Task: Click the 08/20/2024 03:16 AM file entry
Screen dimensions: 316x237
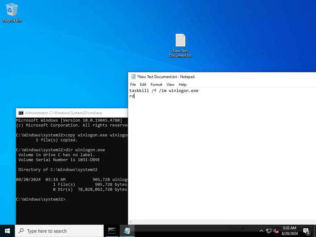Action: tap(72, 180)
